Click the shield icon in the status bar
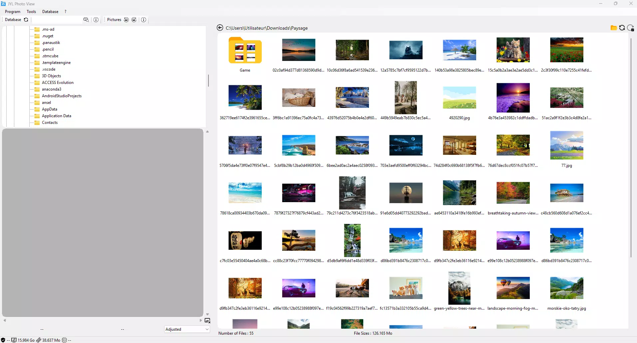The image size is (637, 343). [x=3, y=340]
